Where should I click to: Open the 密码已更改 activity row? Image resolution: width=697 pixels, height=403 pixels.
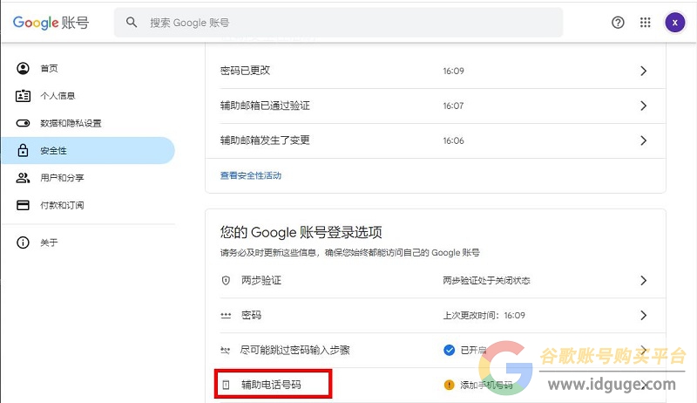point(435,71)
